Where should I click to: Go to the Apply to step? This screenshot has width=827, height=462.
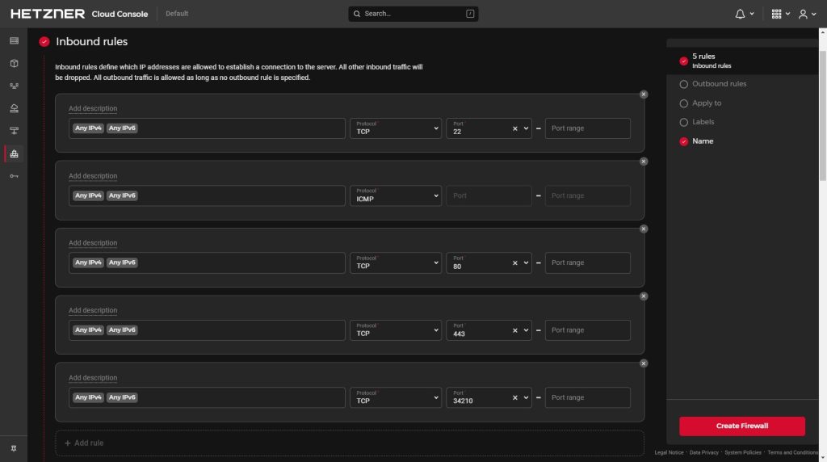click(707, 103)
